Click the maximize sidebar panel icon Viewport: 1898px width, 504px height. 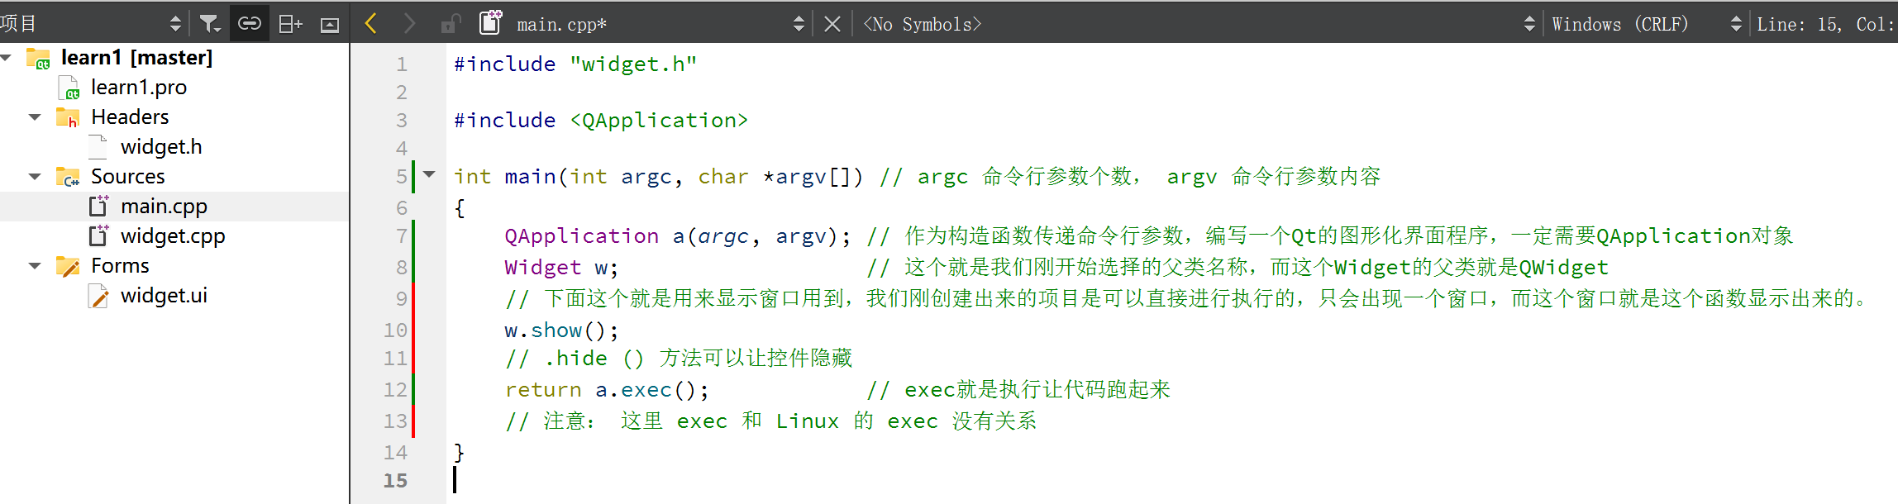(x=329, y=25)
